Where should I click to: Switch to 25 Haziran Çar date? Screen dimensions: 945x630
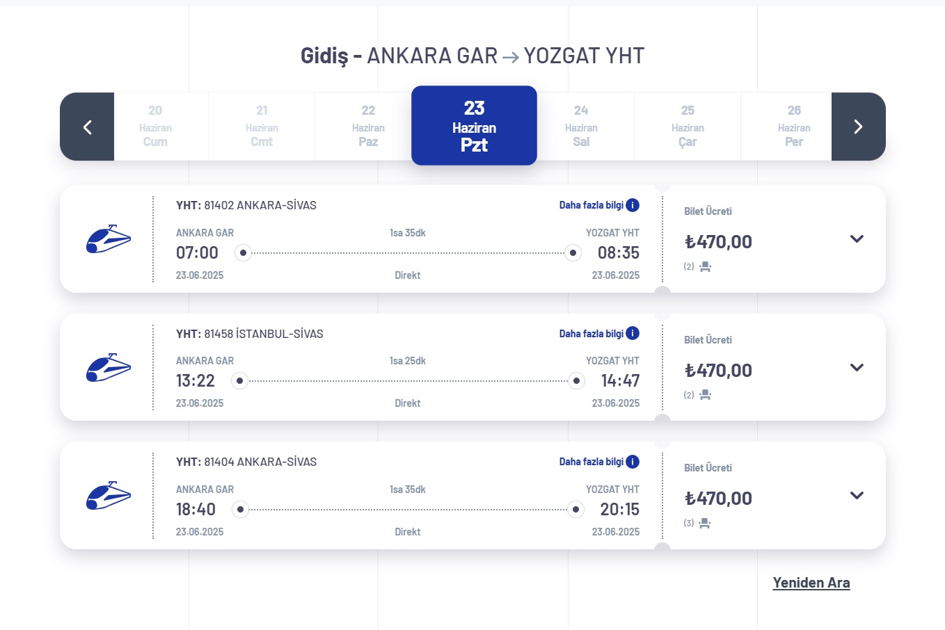pos(688,127)
